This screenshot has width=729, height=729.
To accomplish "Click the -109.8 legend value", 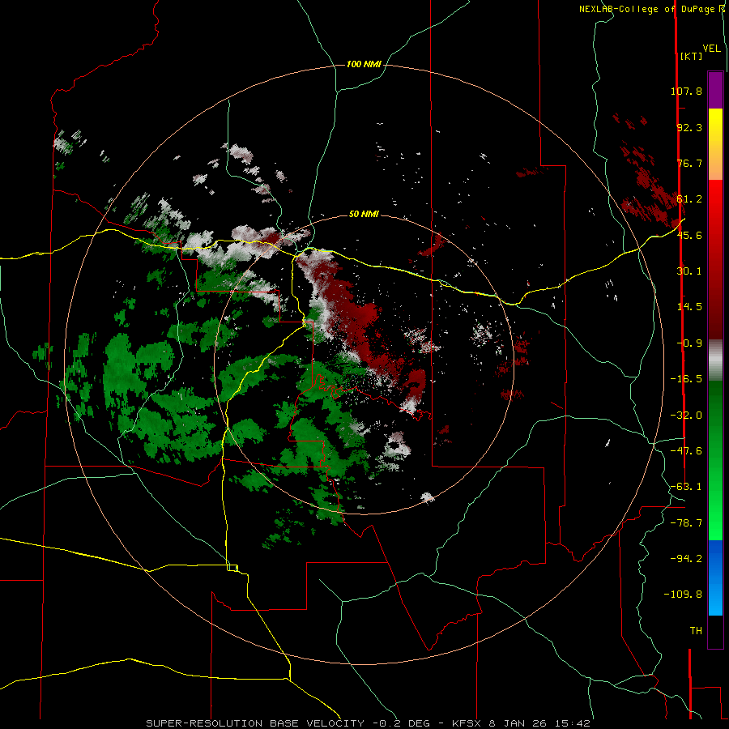I will pos(683,595).
